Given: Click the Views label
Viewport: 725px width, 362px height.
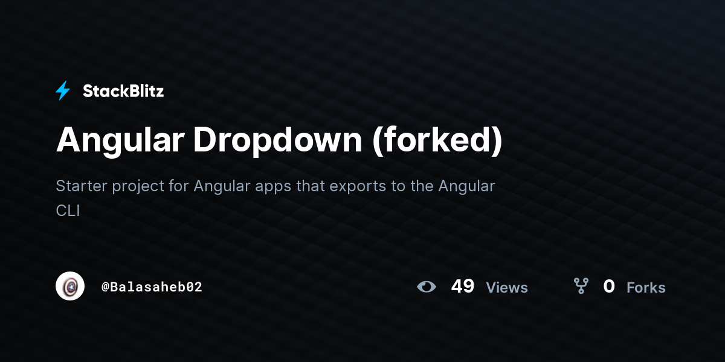Looking at the screenshot, I should click(x=507, y=288).
